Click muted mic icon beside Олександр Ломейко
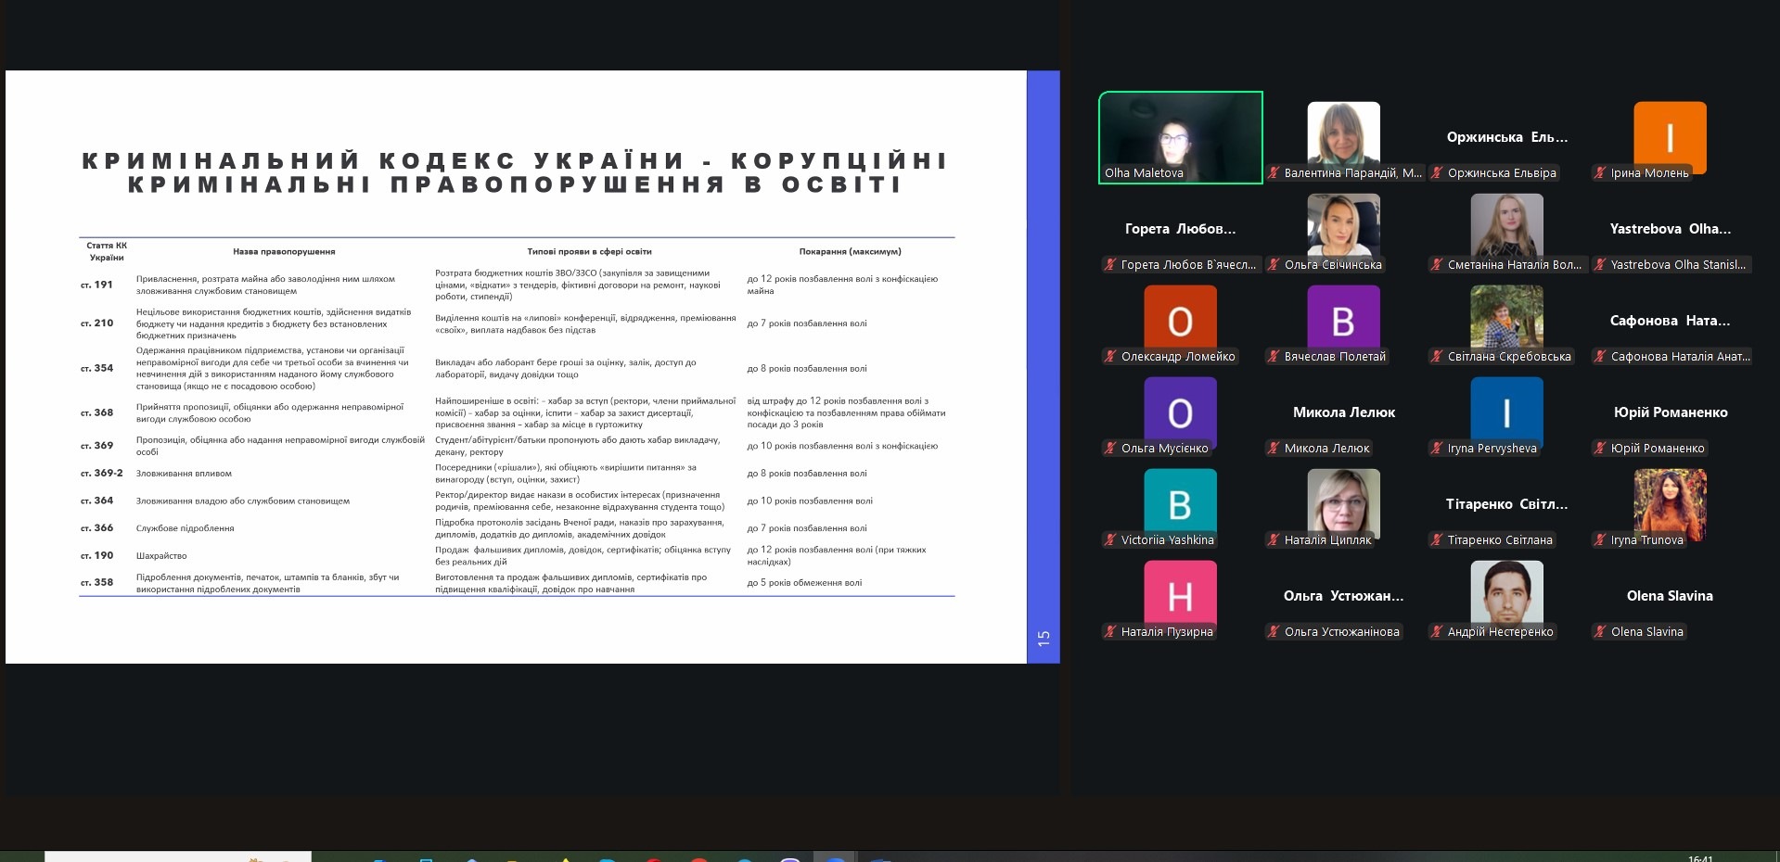Viewport: 1780px width, 862px height. pos(1110,357)
